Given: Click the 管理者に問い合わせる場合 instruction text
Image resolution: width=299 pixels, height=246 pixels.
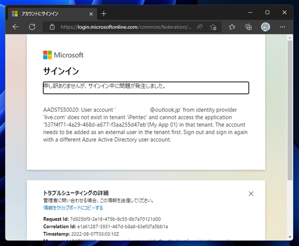Looking at the screenshot, I should (x=99, y=201).
